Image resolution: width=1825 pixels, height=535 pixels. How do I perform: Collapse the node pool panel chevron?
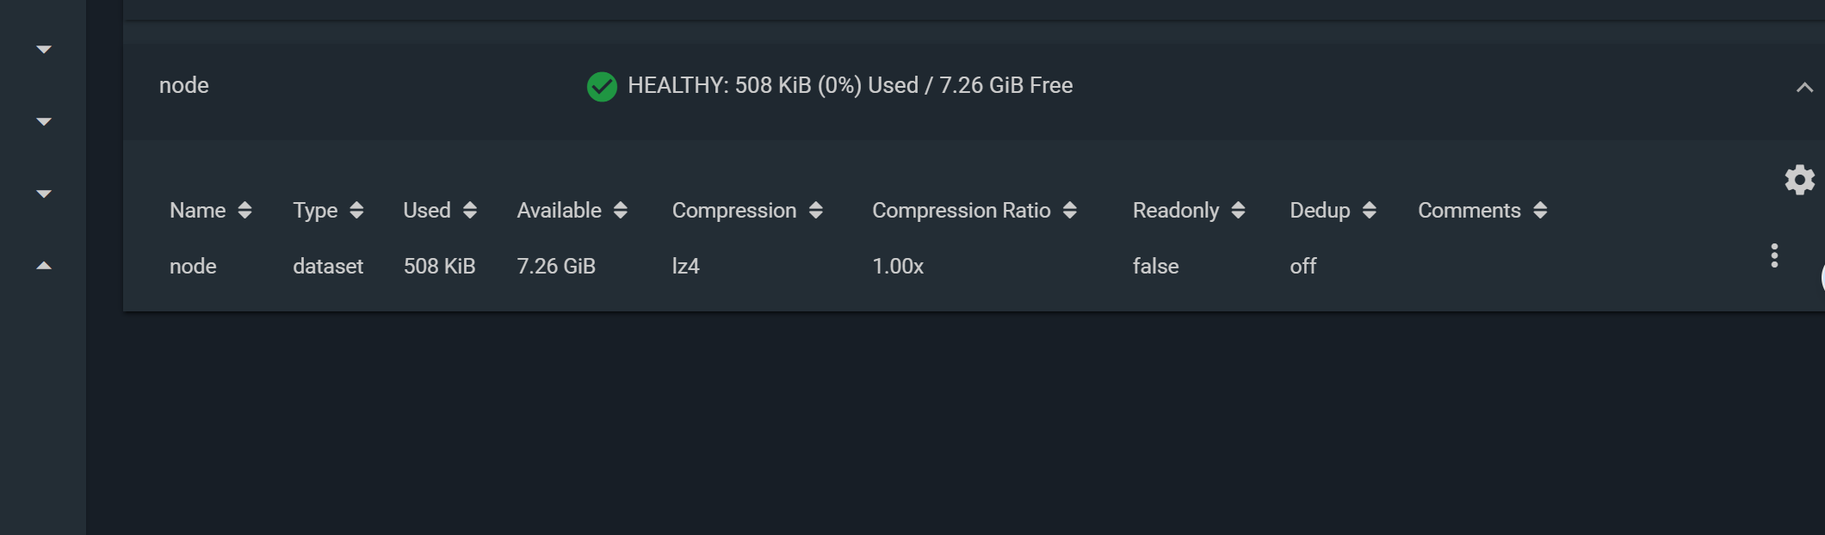[x=1804, y=88]
